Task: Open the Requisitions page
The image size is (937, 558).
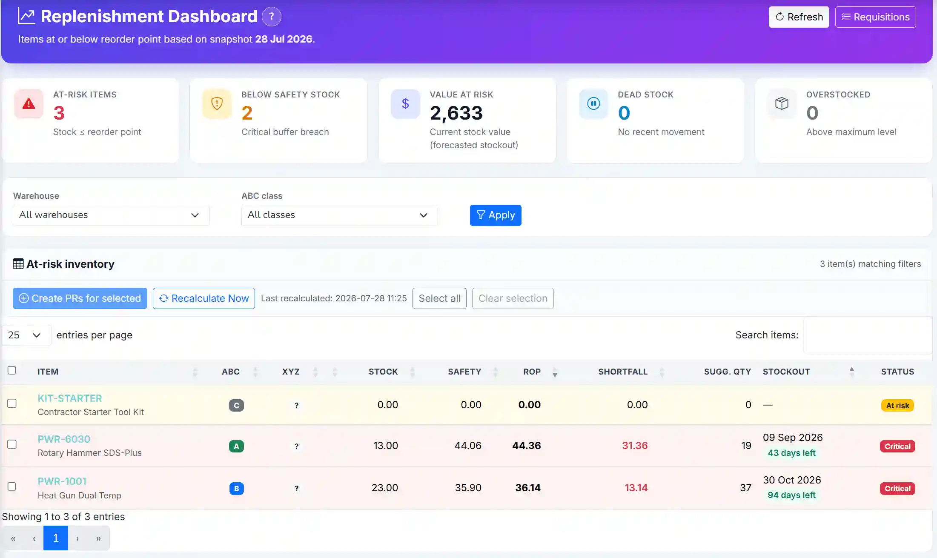Action: click(x=875, y=17)
